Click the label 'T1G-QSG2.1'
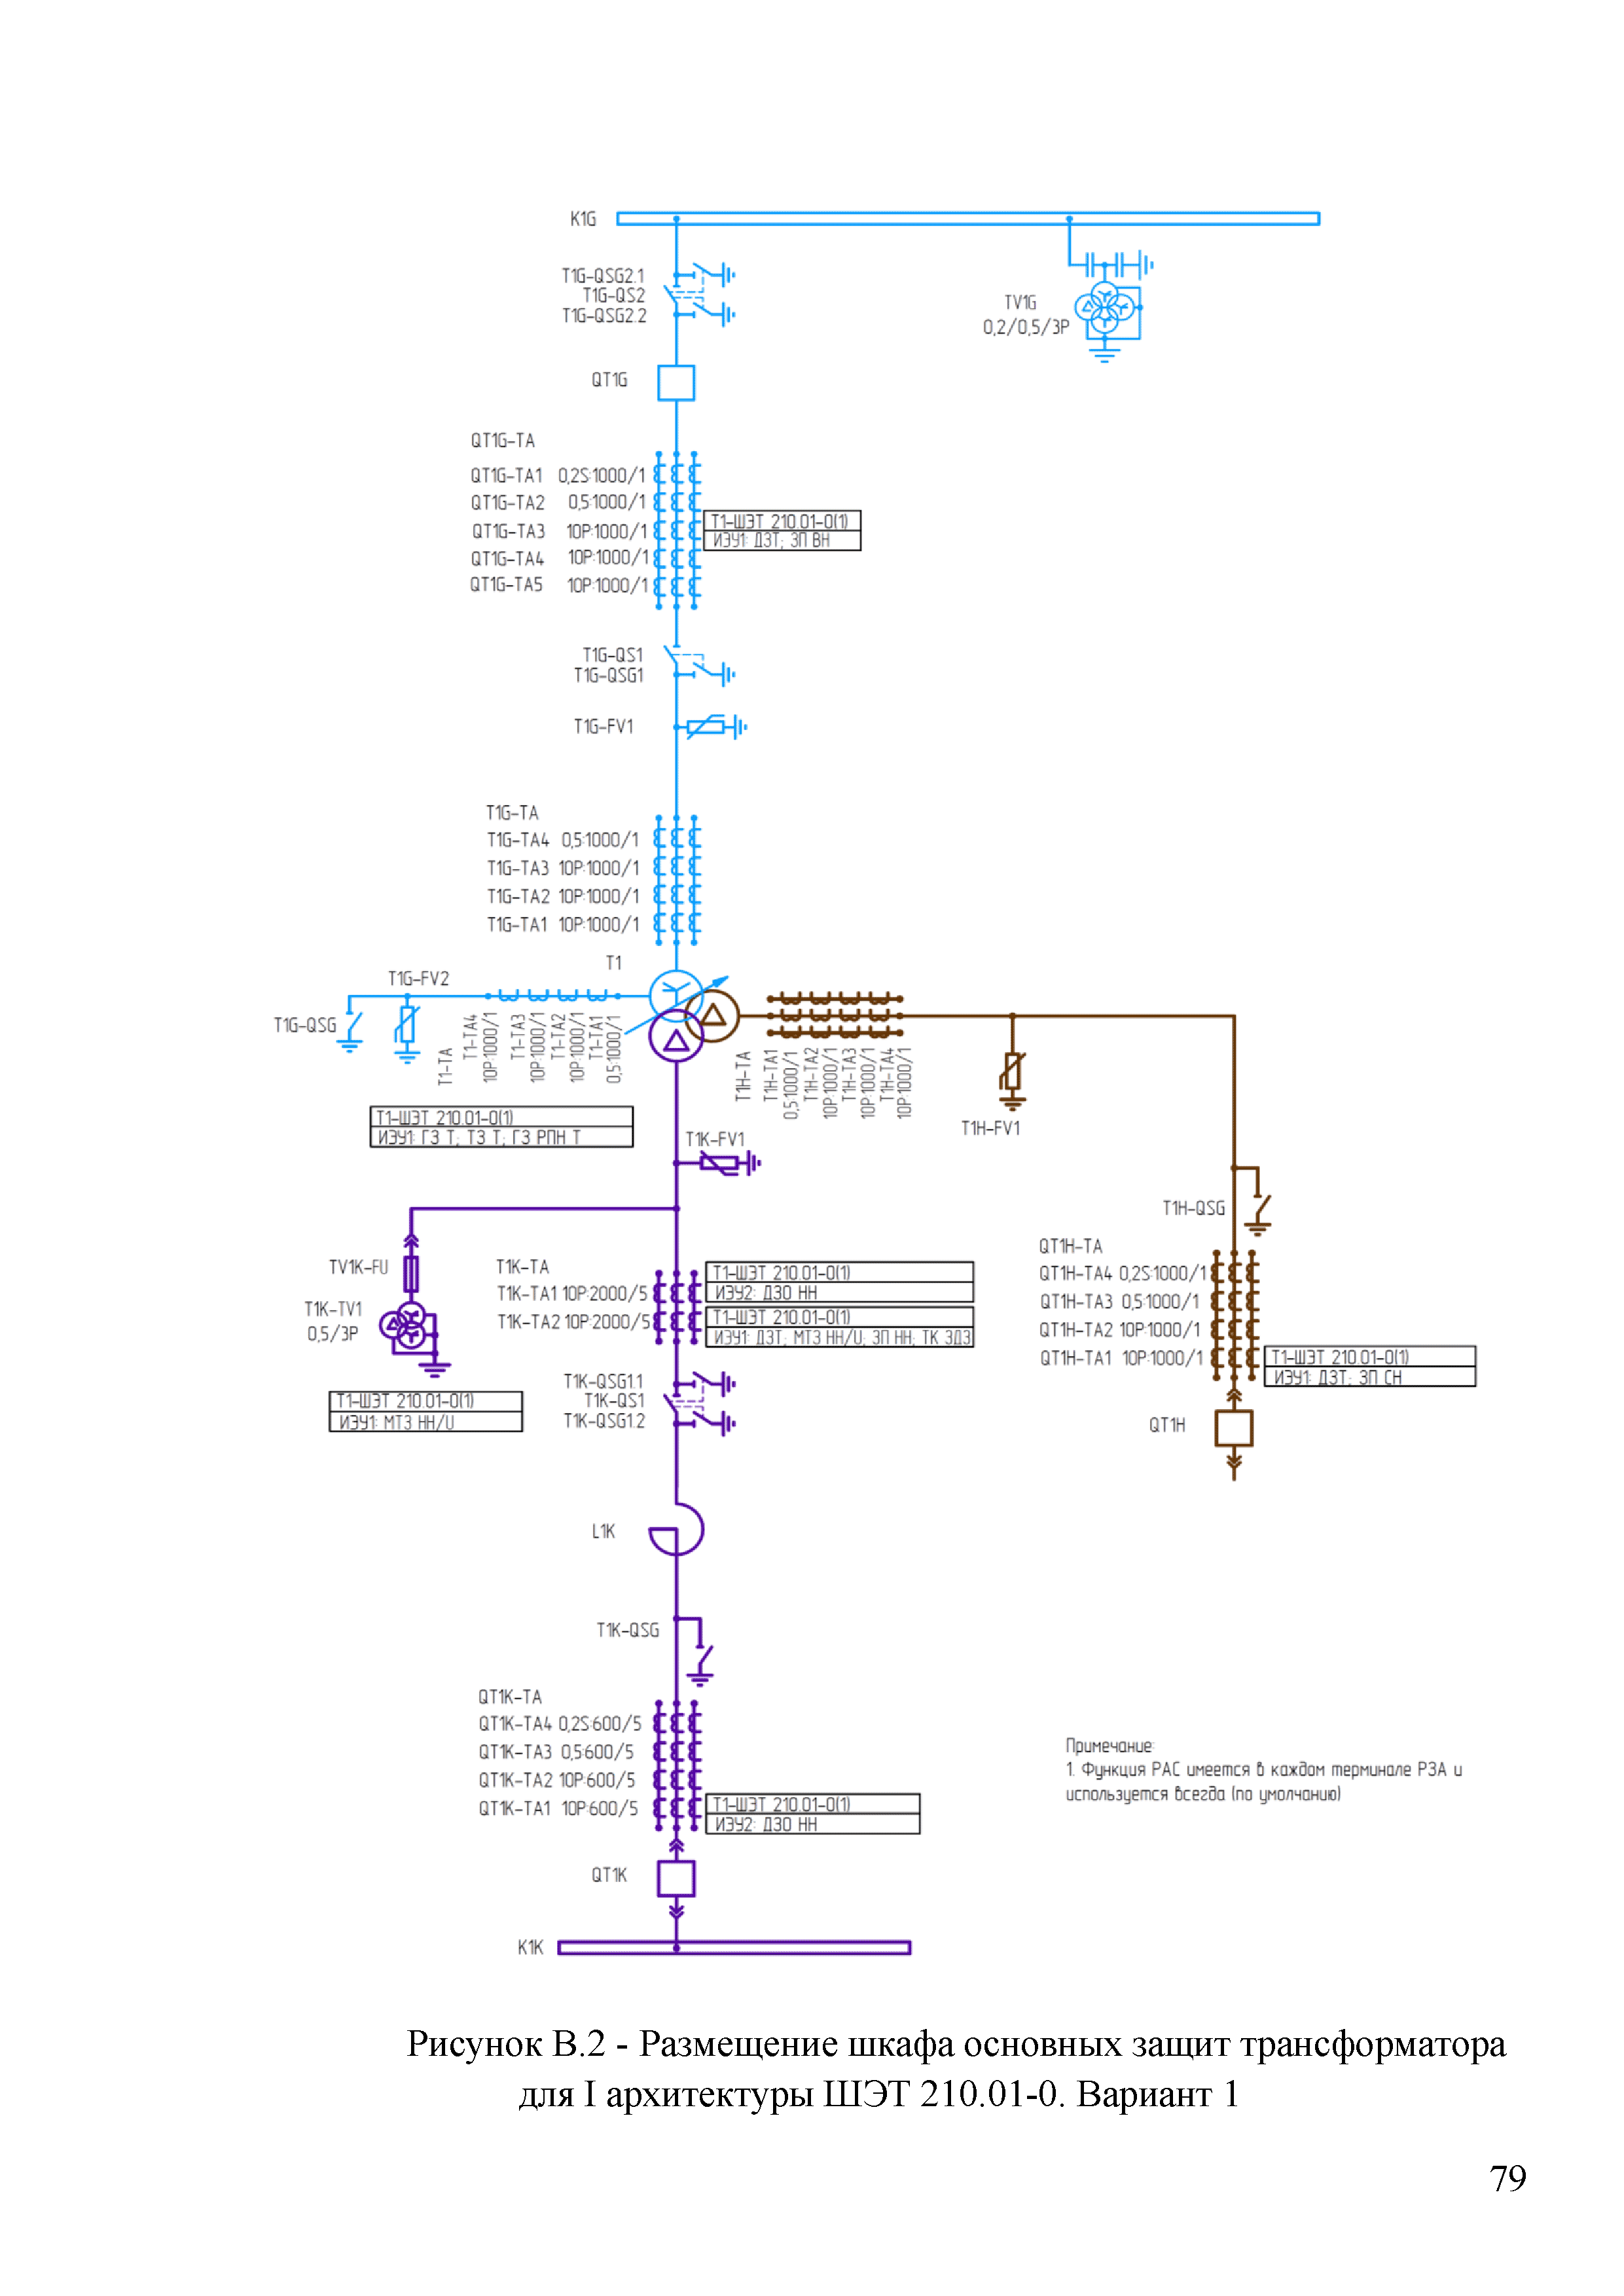Screen dimensions: 1624x2296 tap(603, 275)
